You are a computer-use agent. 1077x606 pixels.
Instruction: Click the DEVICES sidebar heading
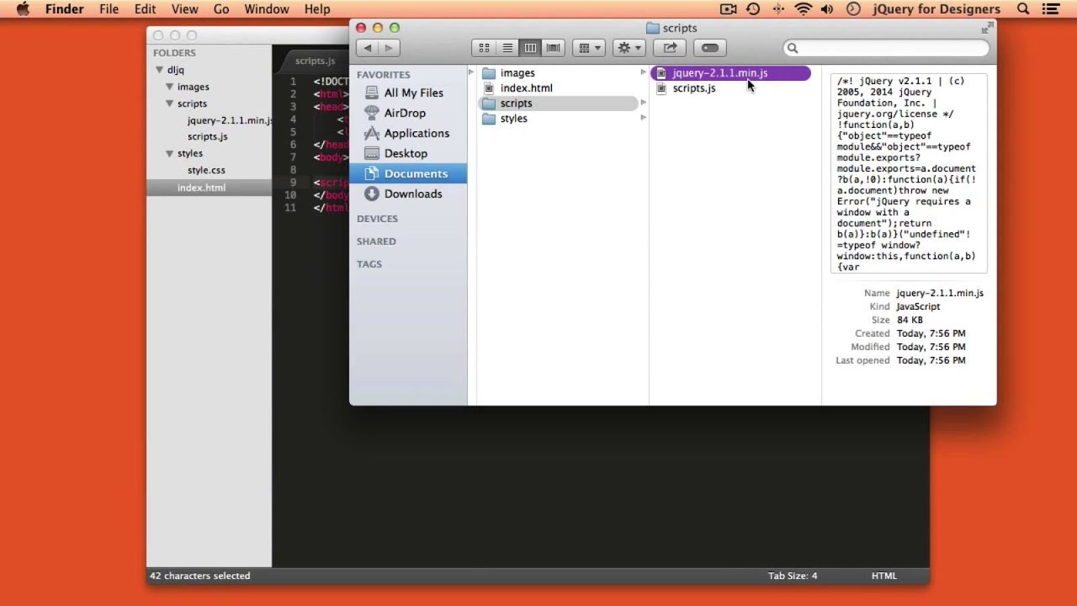(x=377, y=219)
